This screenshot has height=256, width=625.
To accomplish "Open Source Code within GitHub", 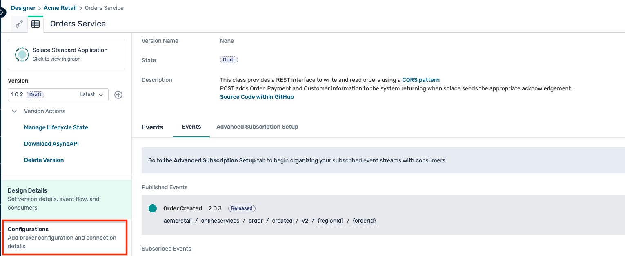I will click(257, 96).
